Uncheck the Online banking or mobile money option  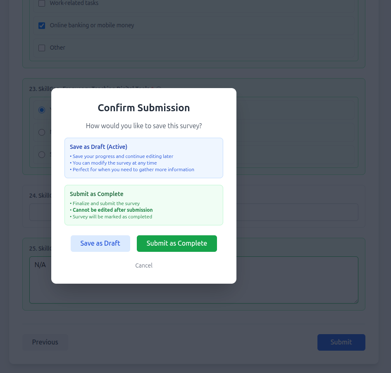[x=42, y=25]
